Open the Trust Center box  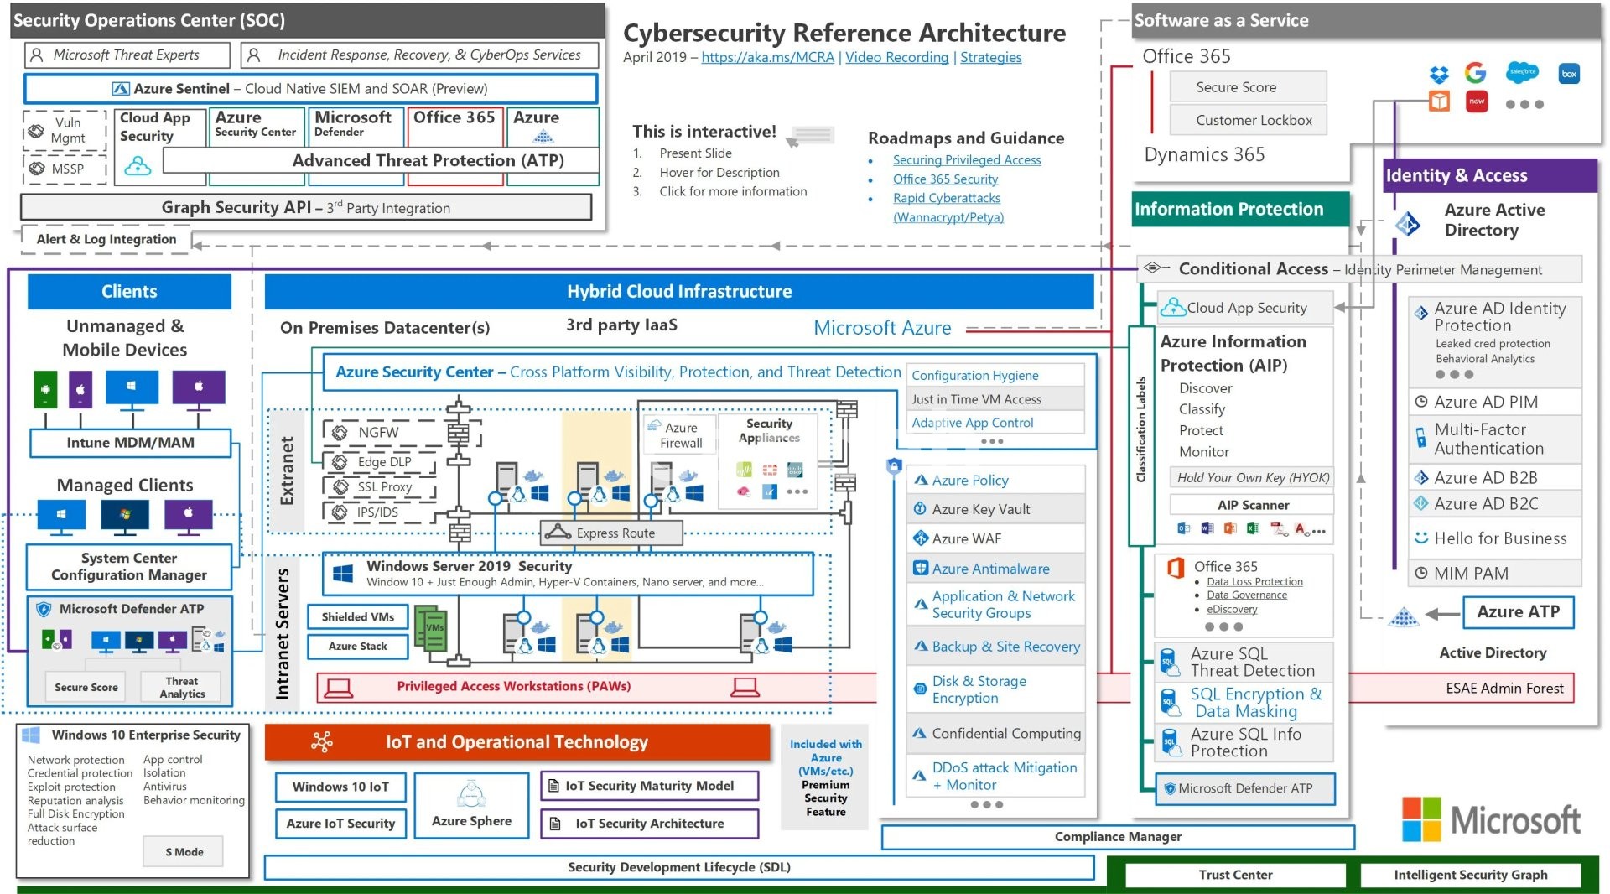[x=1234, y=875]
